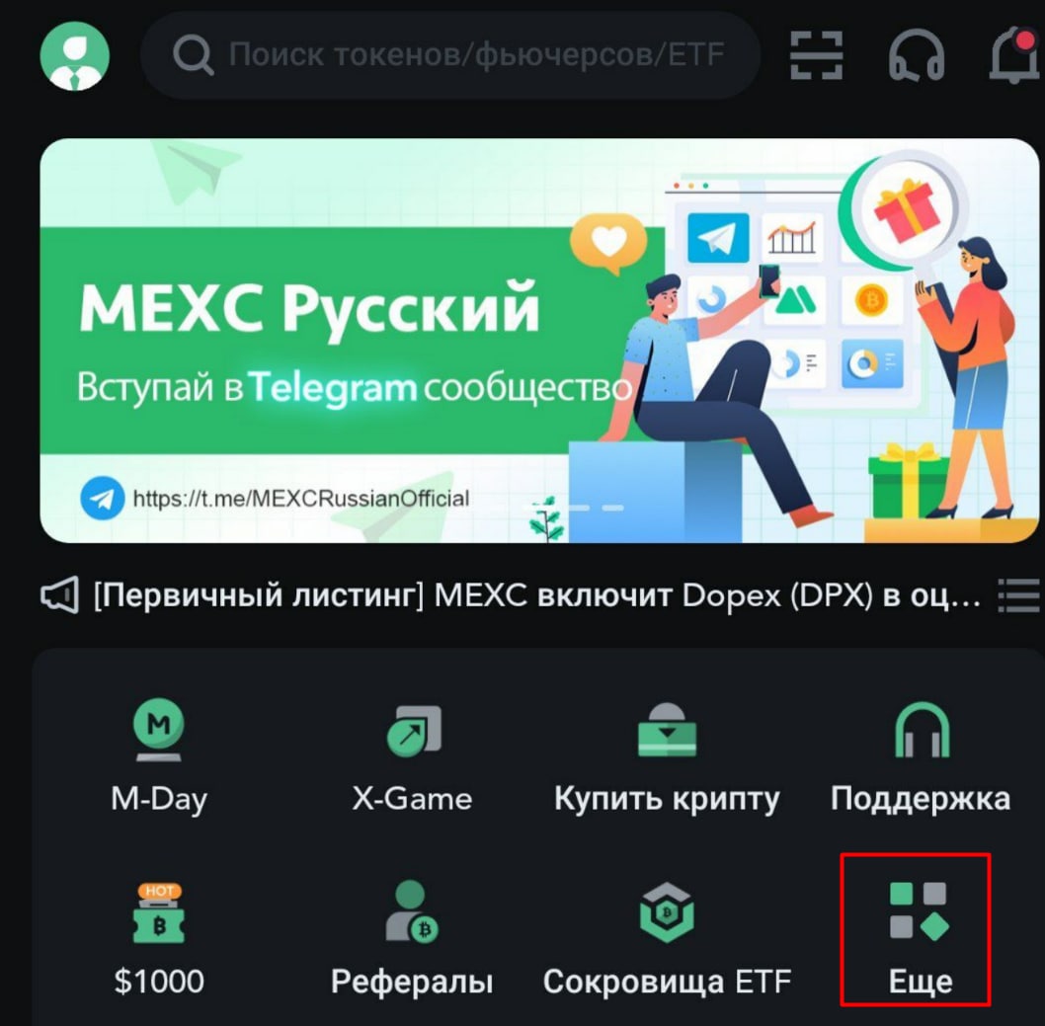This screenshot has height=1026, width=1045.
Task: Follow the t.me/MEXCRussianOfficial link
Action: point(300,499)
